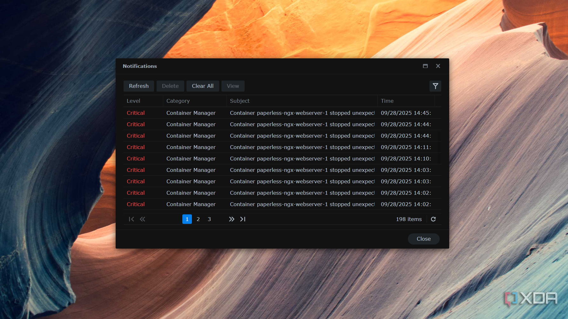Sort by Level column header
Viewport: 568px width, 319px height.
pyautogui.click(x=143, y=101)
